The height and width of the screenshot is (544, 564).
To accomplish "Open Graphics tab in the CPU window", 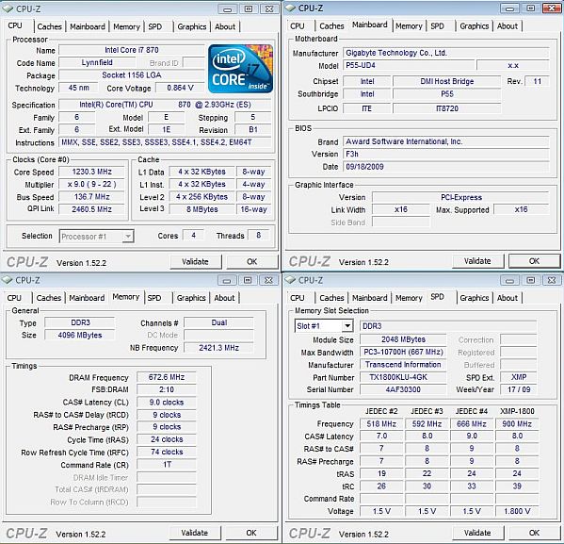I will pyautogui.click(x=192, y=26).
